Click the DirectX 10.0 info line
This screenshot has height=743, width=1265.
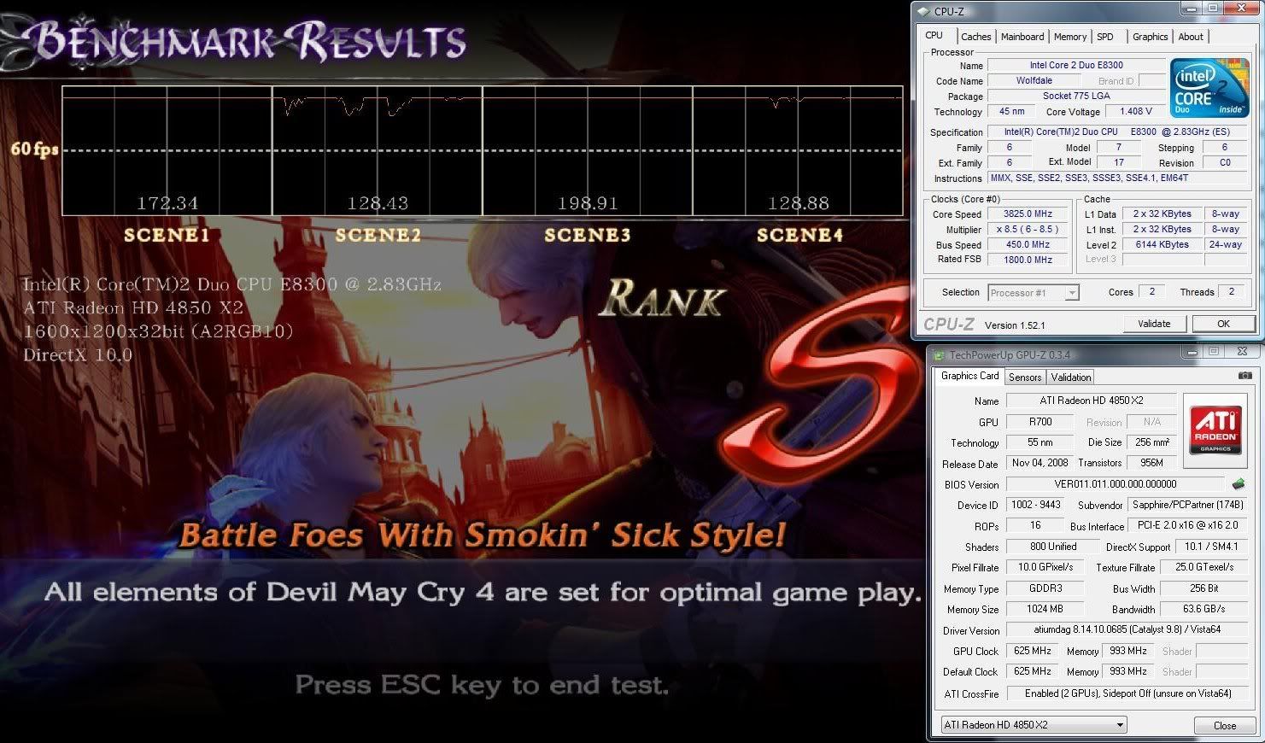(x=78, y=355)
